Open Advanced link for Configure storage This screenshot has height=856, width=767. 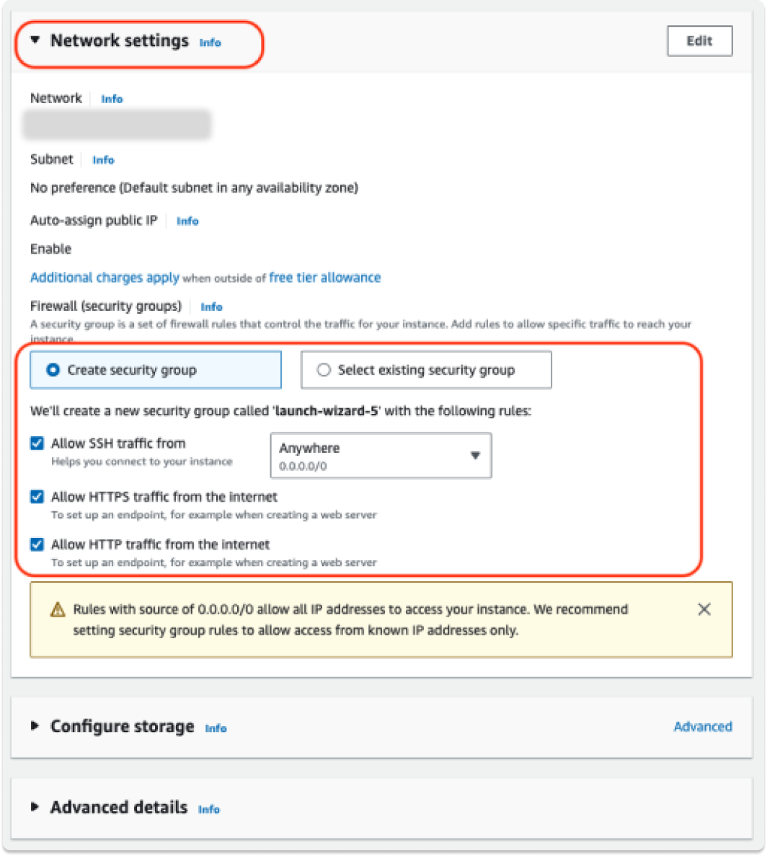(x=702, y=726)
